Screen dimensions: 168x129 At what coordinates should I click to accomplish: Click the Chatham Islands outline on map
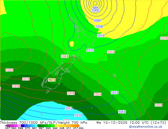pyautogui.click(x=115, y=76)
